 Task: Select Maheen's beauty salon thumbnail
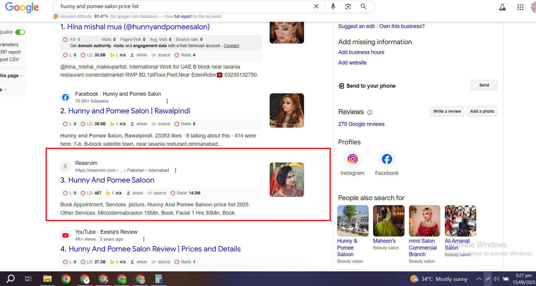pyautogui.click(x=389, y=221)
